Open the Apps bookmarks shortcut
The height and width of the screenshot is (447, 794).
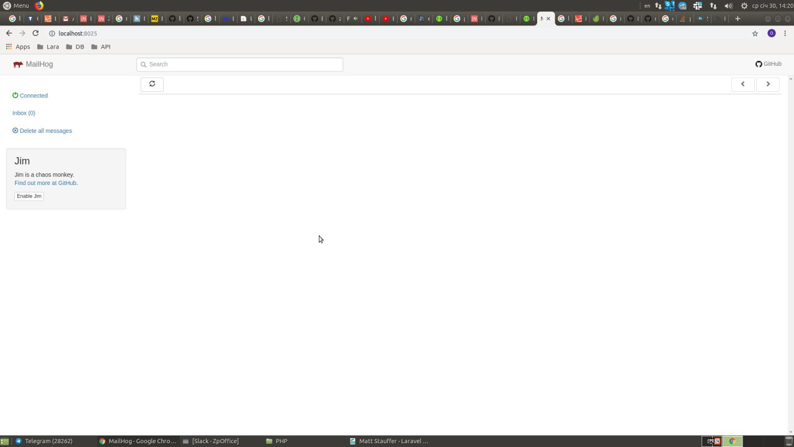[x=18, y=47]
